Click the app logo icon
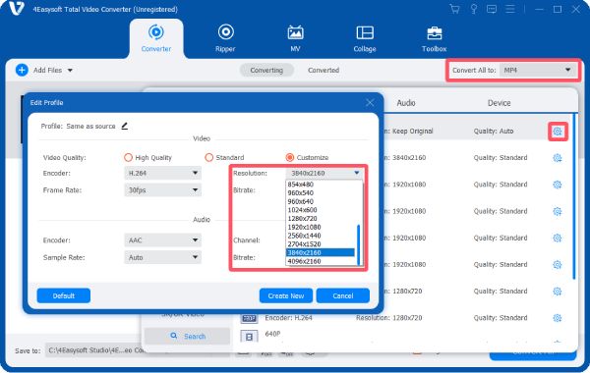This screenshot has height=373, width=590. click(17, 8)
